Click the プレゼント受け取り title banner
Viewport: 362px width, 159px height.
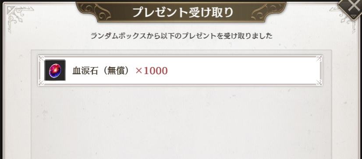(x=181, y=11)
